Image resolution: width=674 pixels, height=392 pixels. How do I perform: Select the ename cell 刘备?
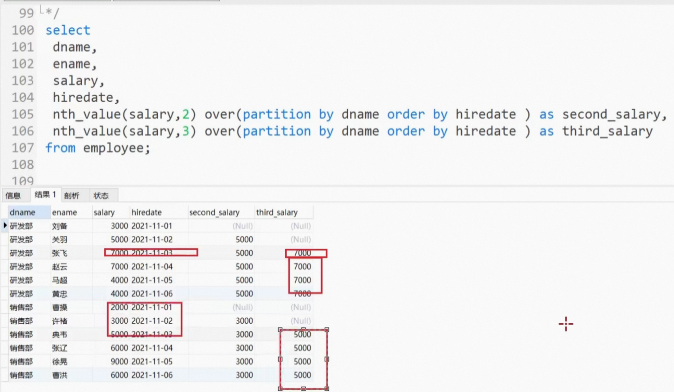click(60, 226)
